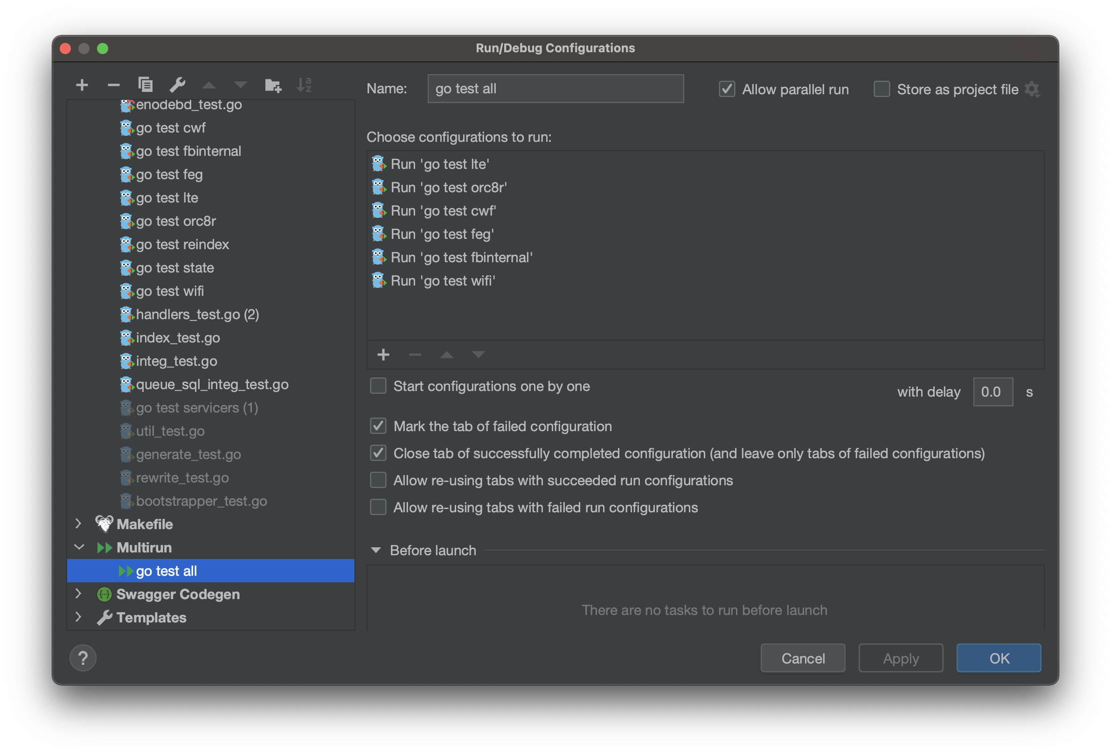Image resolution: width=1111 pixels, height=754 pixels.
Task: Copy configuration using the duplicate toolbar icon
Action: (x=146, y=84)
